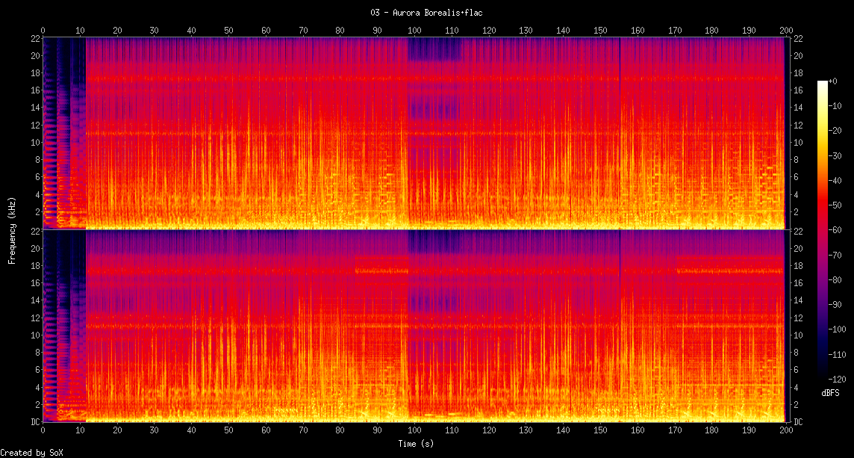
Task: Select the "Frequency (kHz)" axis label
Action: point(12,229)
